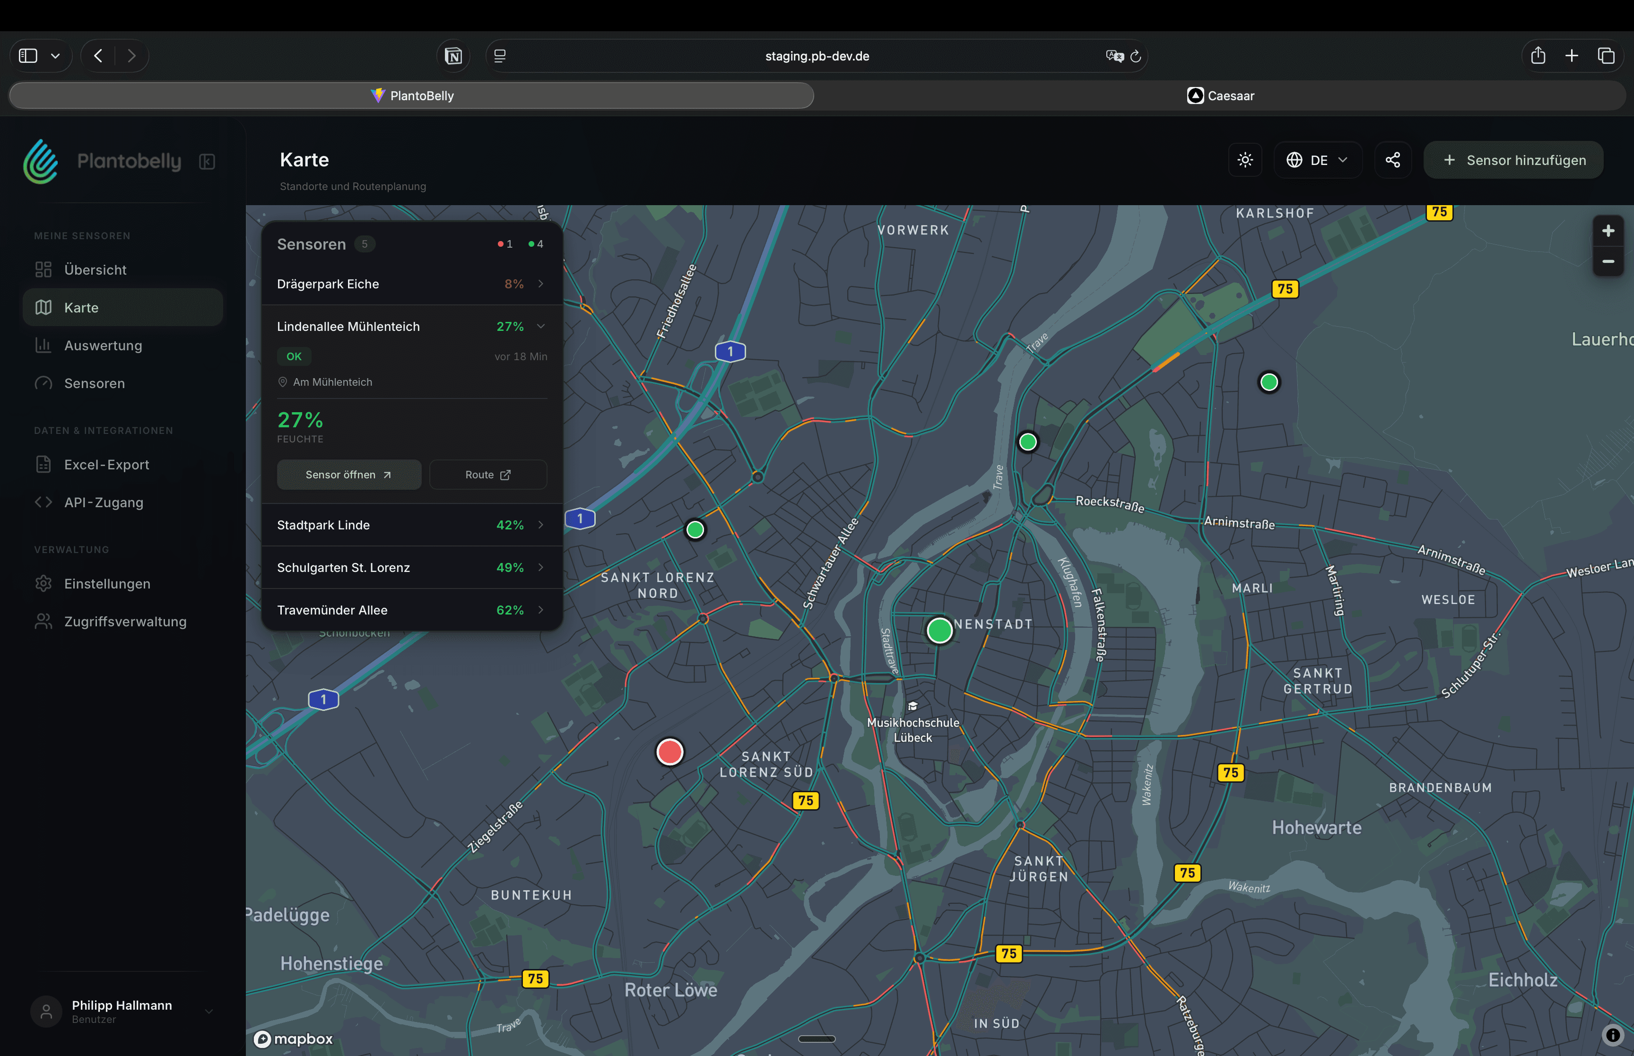Click Notion extension icon in browser toolbar
This screenshot has width=1634, height=1056.
coord(453,56)
